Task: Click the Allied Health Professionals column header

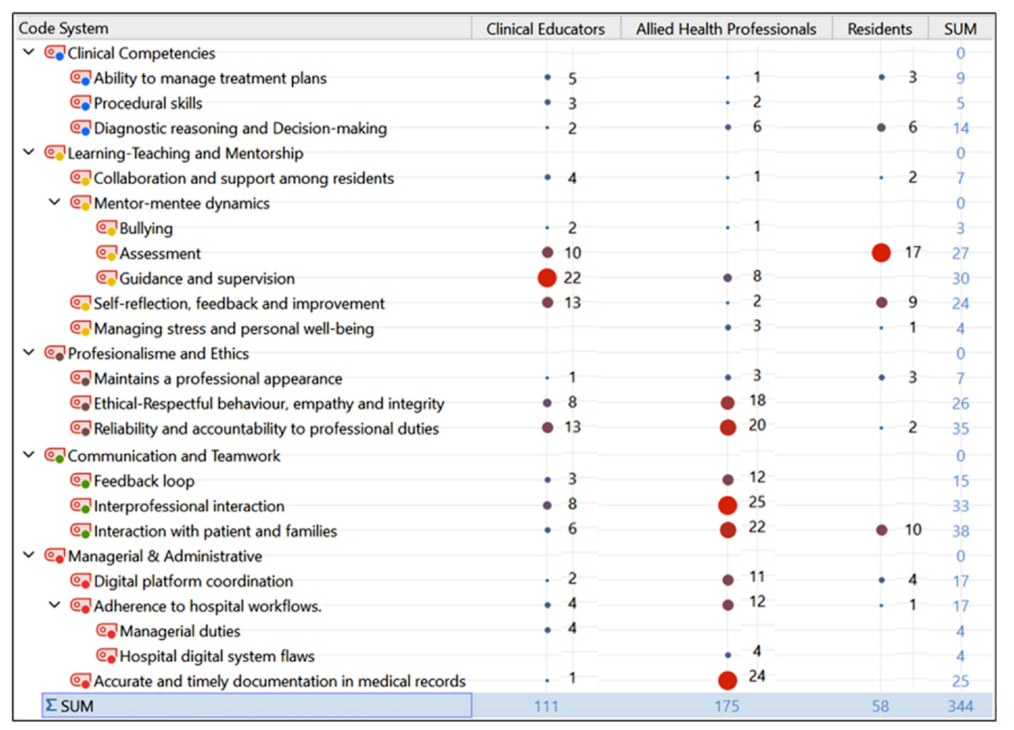Action: [x=726, y=29]
